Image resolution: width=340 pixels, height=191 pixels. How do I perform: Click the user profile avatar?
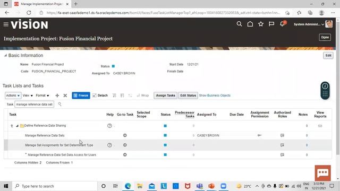(329, 24)
